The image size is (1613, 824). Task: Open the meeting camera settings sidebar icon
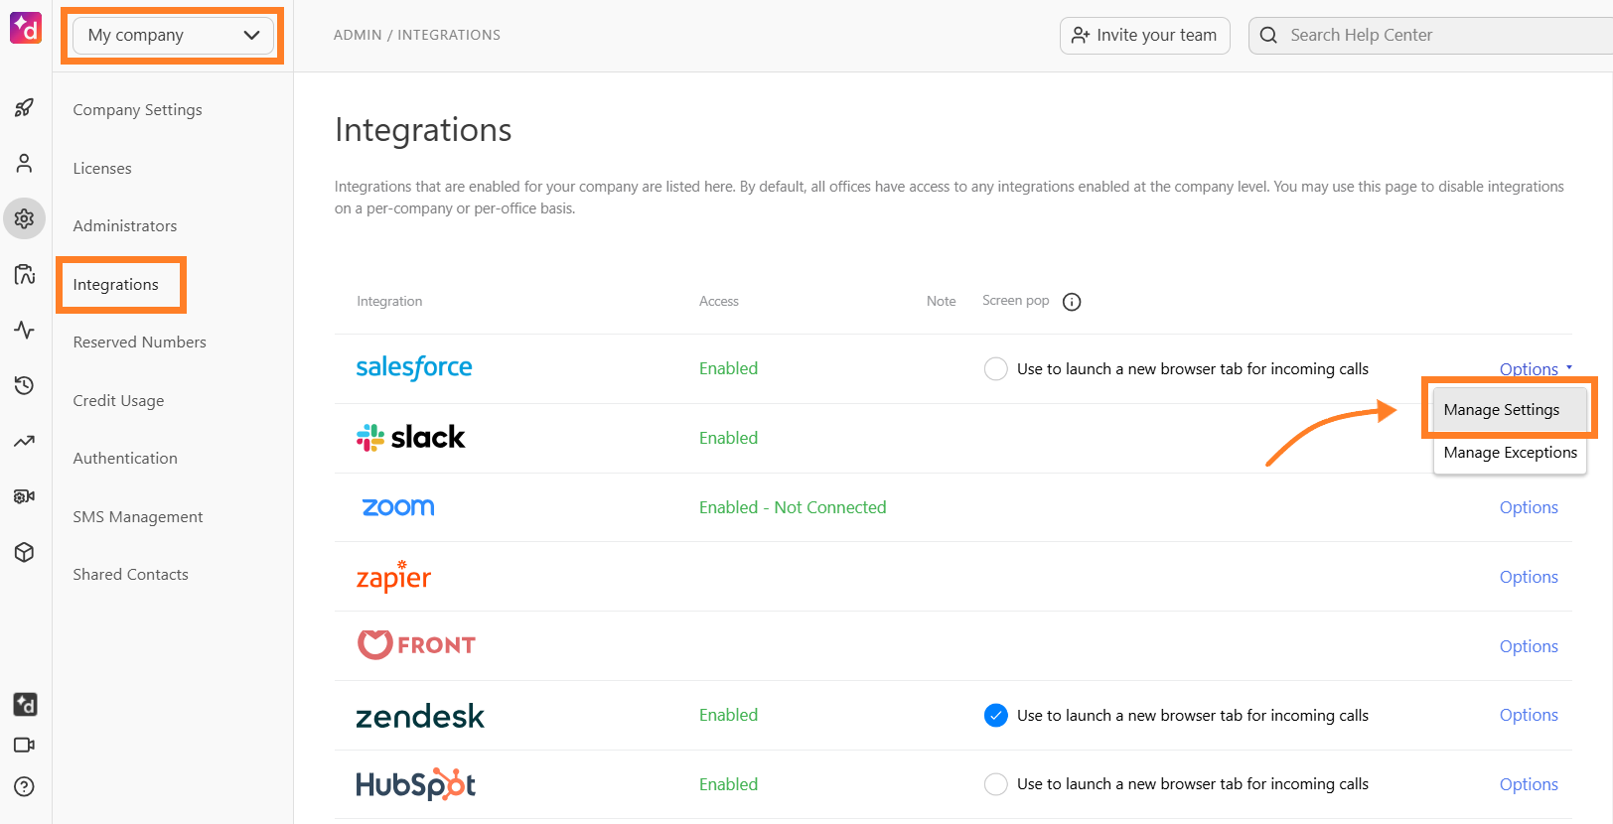[x=25, y=496]
